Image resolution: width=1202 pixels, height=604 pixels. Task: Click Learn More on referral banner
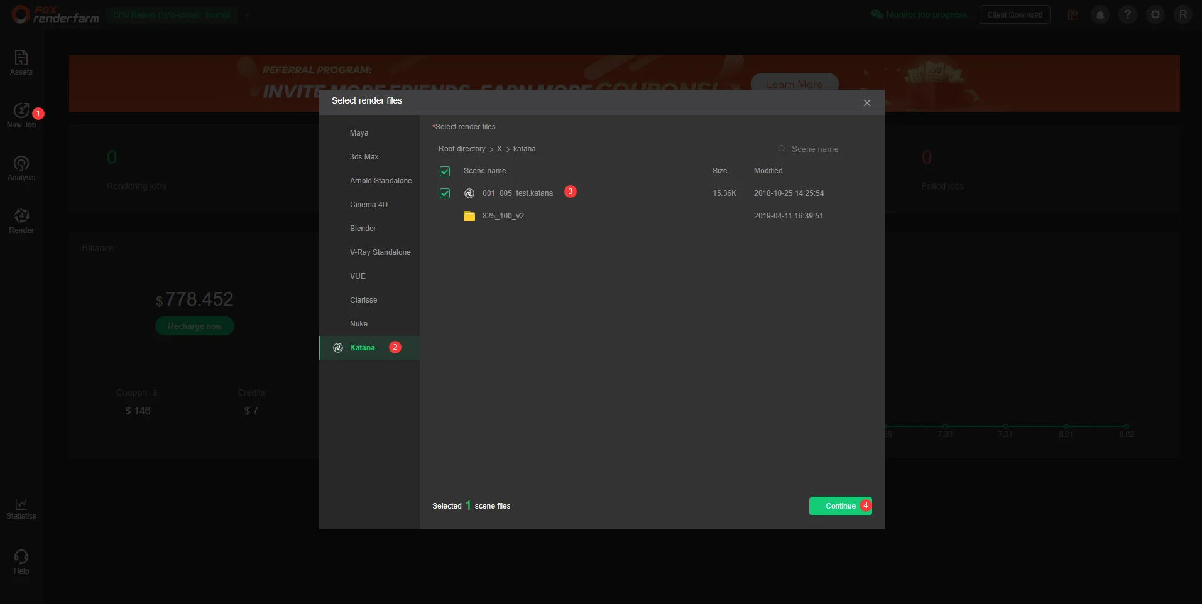795,82
